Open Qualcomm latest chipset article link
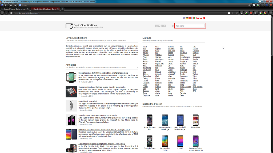This screenshot has width=273, height=153. [x=102, y=87]
